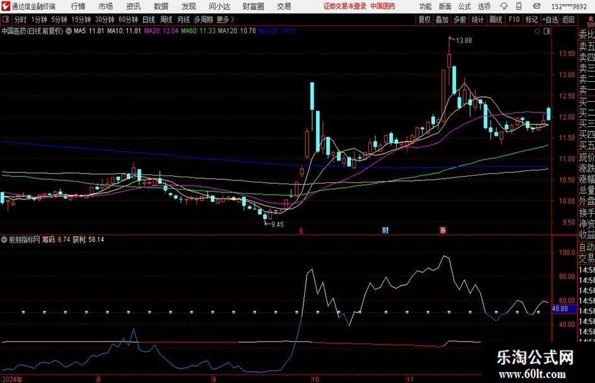Viewport: 595px width, 383px height.
Task: Open the customer service headset icon
Action: (504, 6)
